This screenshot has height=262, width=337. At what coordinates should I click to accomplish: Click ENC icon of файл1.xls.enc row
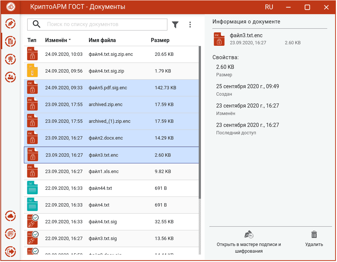(32, 171)
